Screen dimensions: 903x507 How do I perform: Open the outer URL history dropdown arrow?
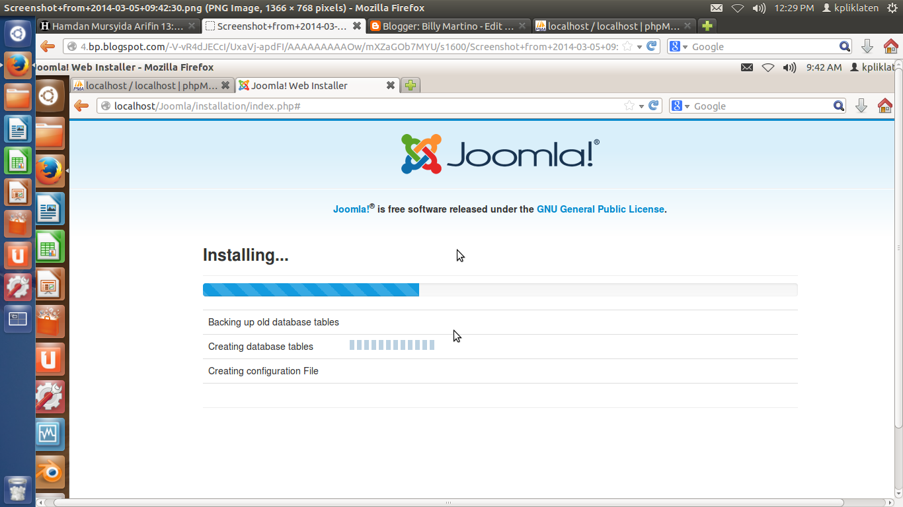click(640, 47)
